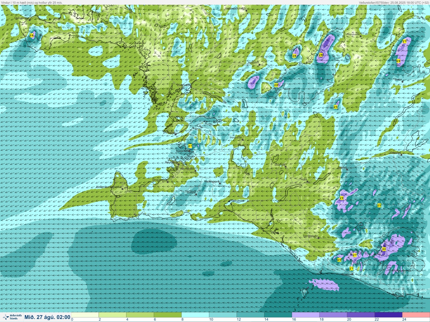Click the Skálholt station label
The width and height of the screenshot is (430, 322).
[280, 165]
